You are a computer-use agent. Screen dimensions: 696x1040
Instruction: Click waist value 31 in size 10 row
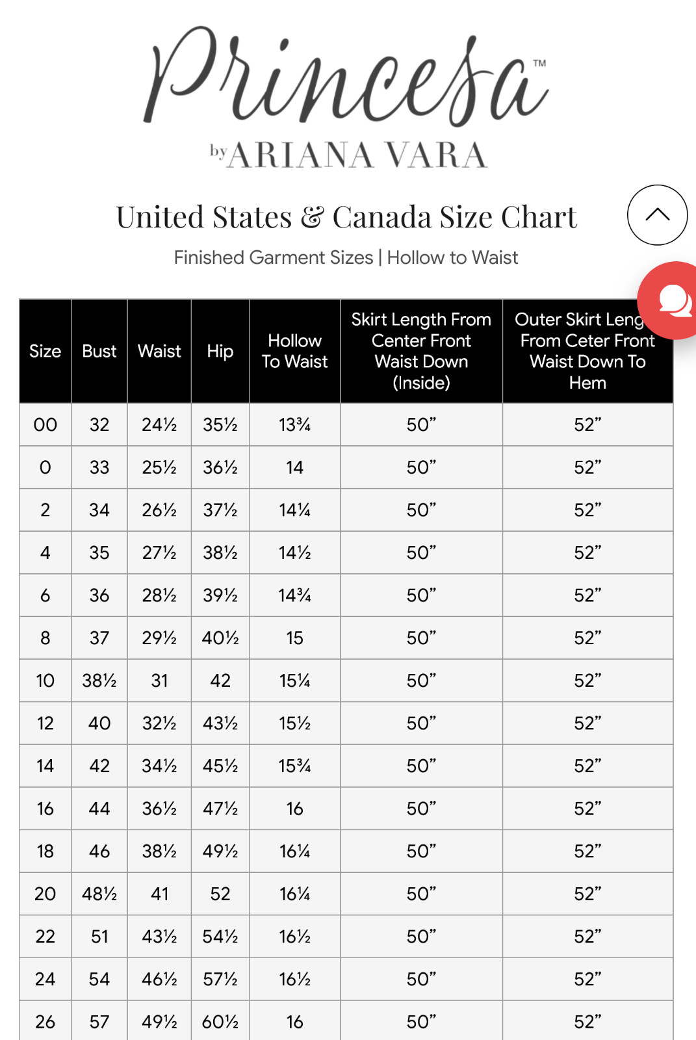point(159,681)
